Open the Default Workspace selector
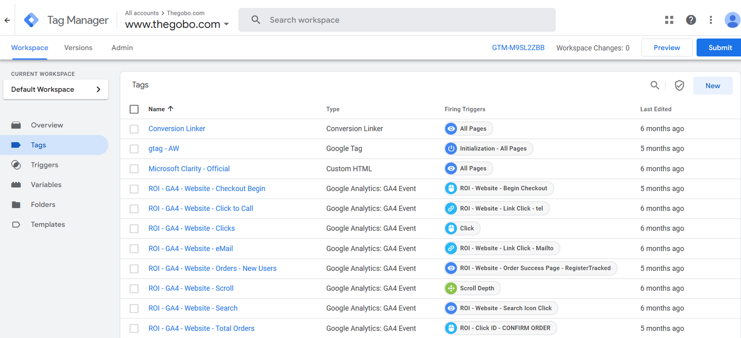This screenshot has height=338, width=741. click(x=56, y=89)
